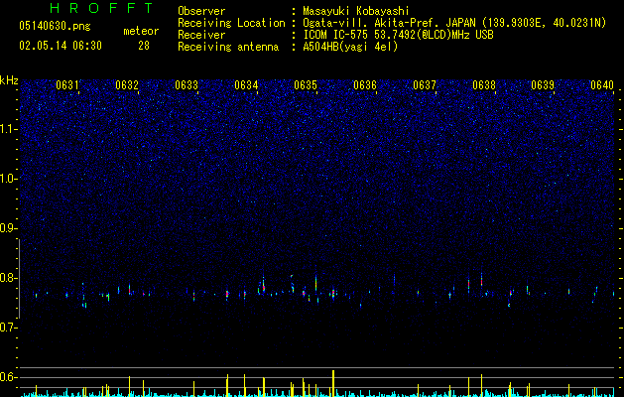624x397 pixels.
Task: Click the 0637 time marker
Action: 425,85
